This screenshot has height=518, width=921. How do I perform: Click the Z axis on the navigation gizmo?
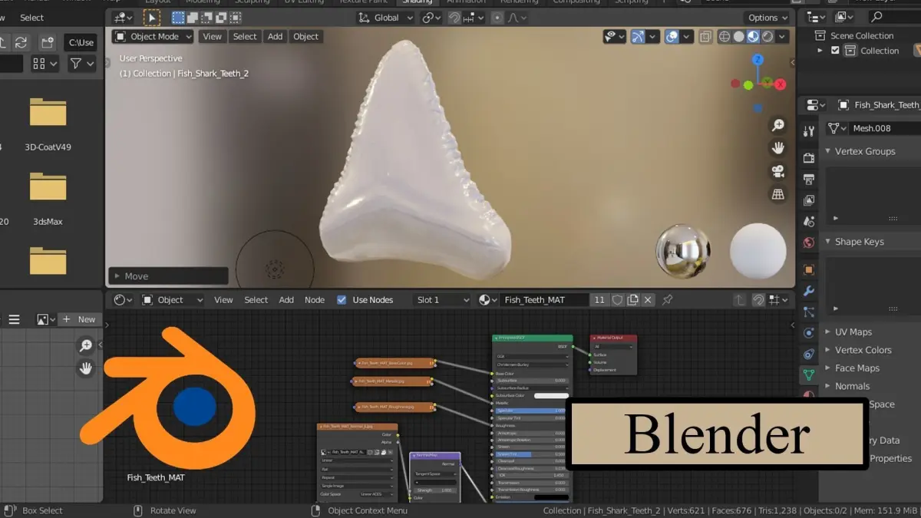758,59
